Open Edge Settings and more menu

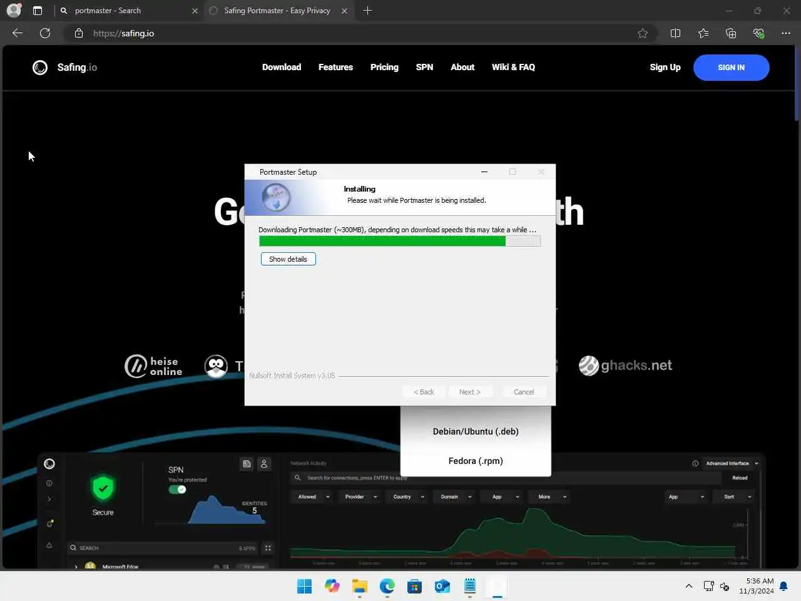[786, 33]
